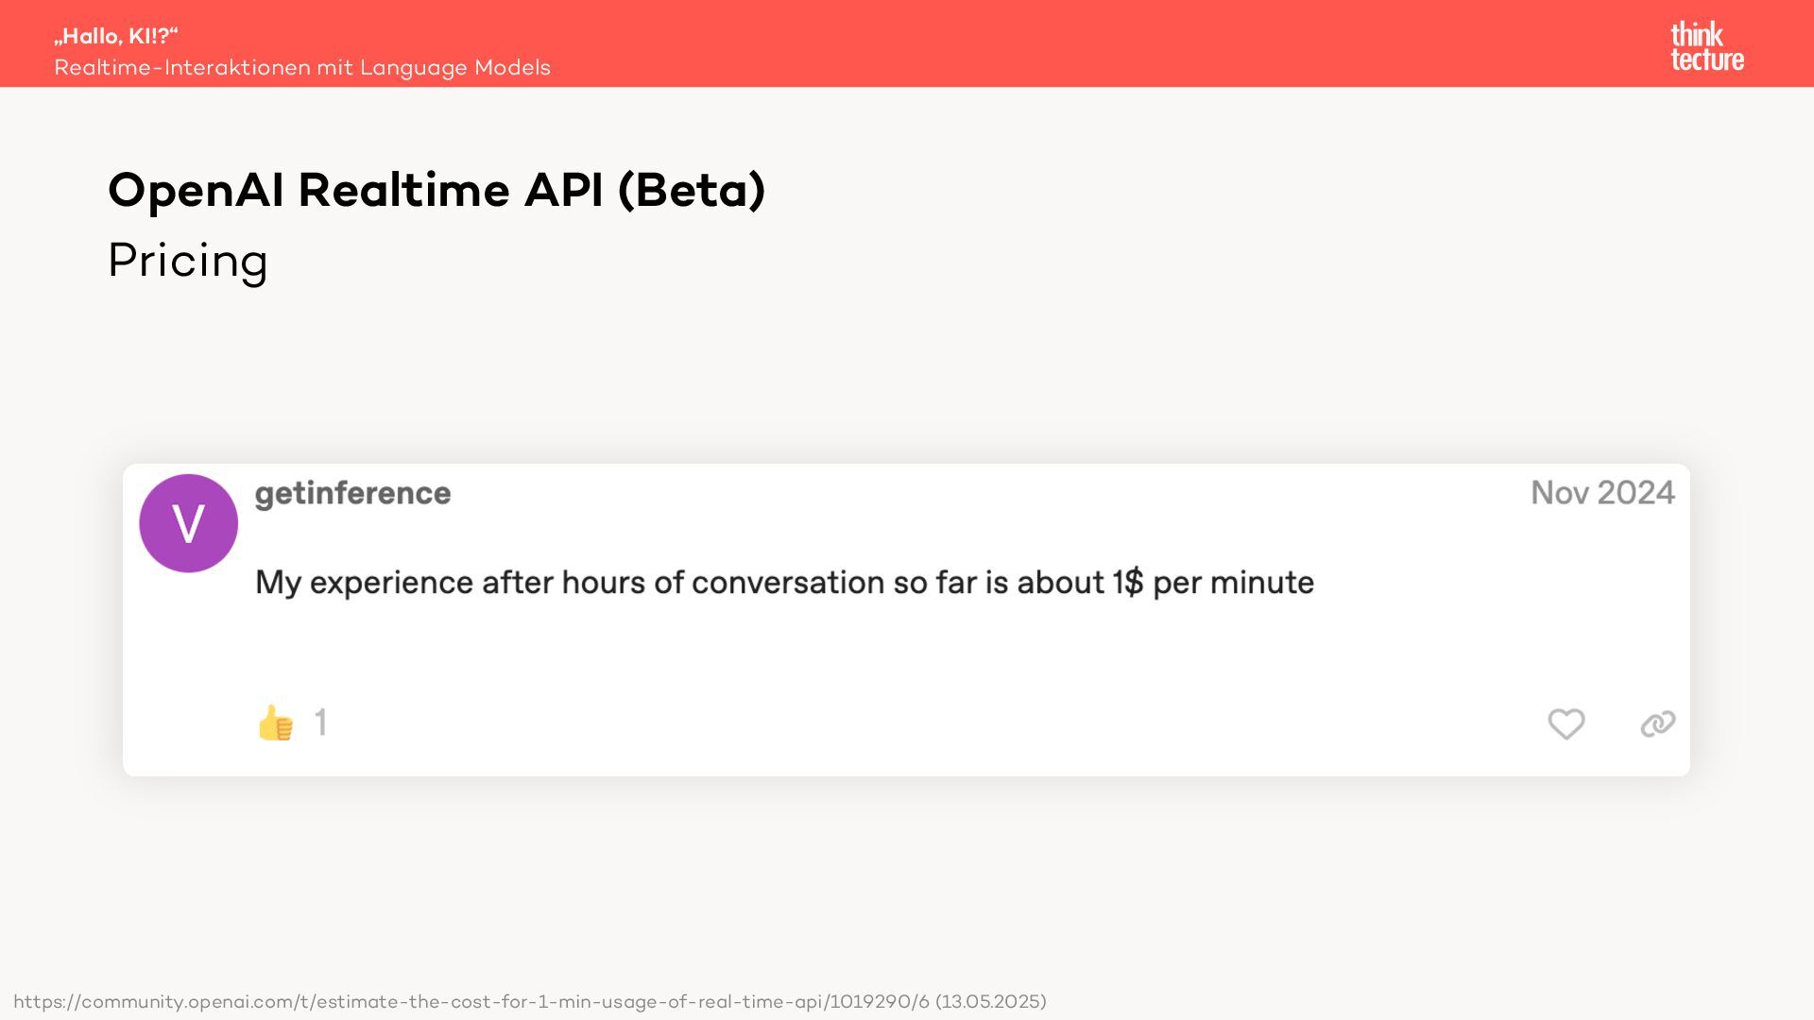Click the heart like icon

1566,724
